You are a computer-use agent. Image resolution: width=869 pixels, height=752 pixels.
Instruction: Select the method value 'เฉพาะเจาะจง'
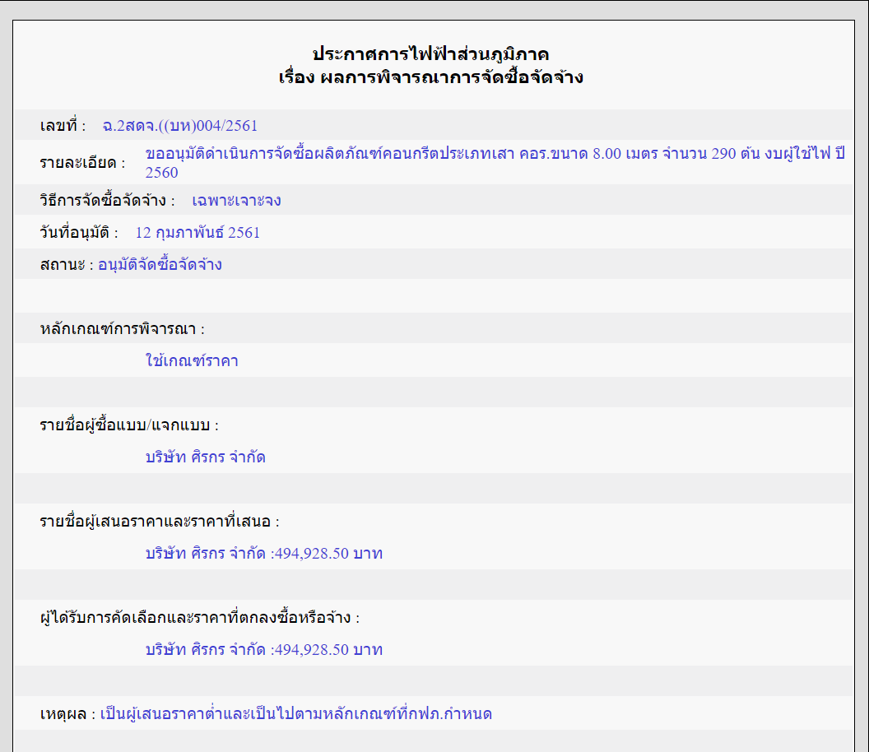[237, 200]
